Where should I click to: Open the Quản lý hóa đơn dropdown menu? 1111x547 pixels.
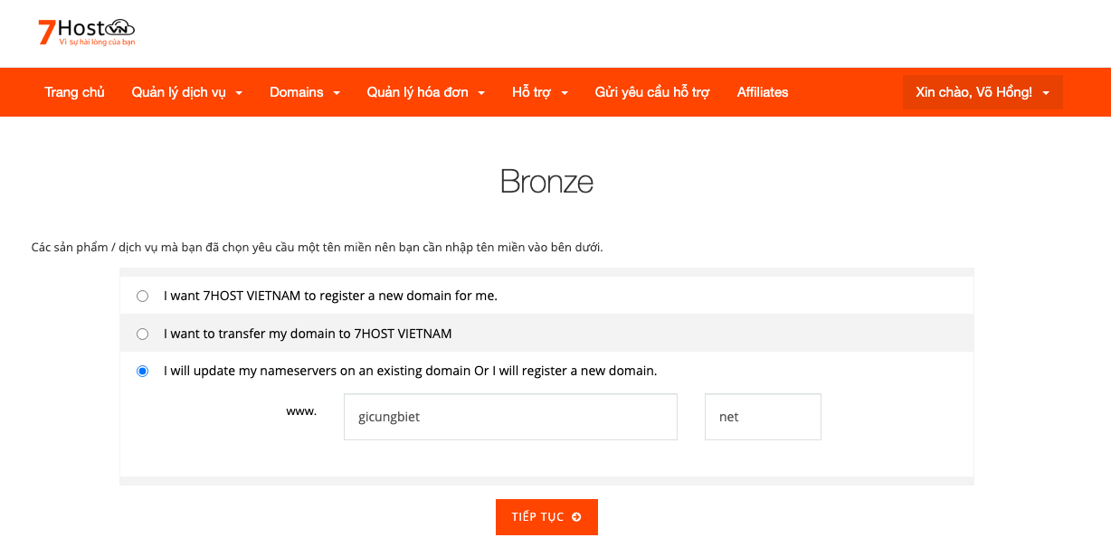pos(426,92)
